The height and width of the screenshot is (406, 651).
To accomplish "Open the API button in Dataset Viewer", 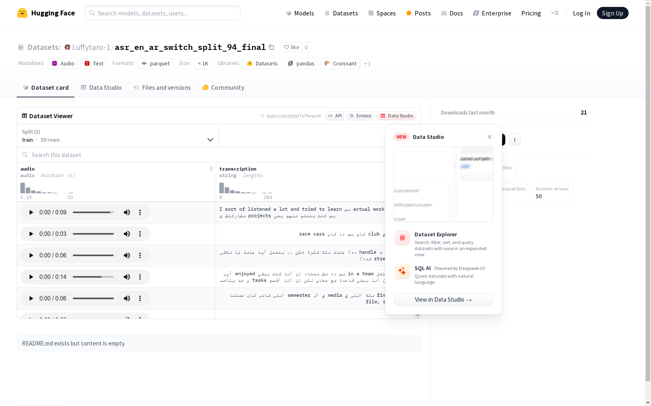I will pyautogui.click(x=335, y=116).
